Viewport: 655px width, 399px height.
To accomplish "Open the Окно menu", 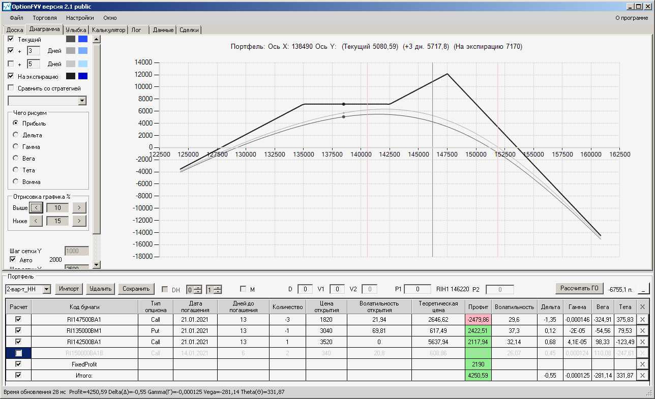I will pos(110,18).
